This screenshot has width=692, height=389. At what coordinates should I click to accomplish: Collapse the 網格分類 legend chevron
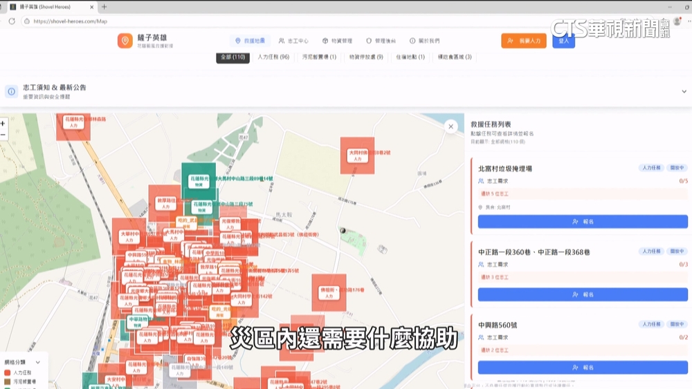[x=38, y=362]
